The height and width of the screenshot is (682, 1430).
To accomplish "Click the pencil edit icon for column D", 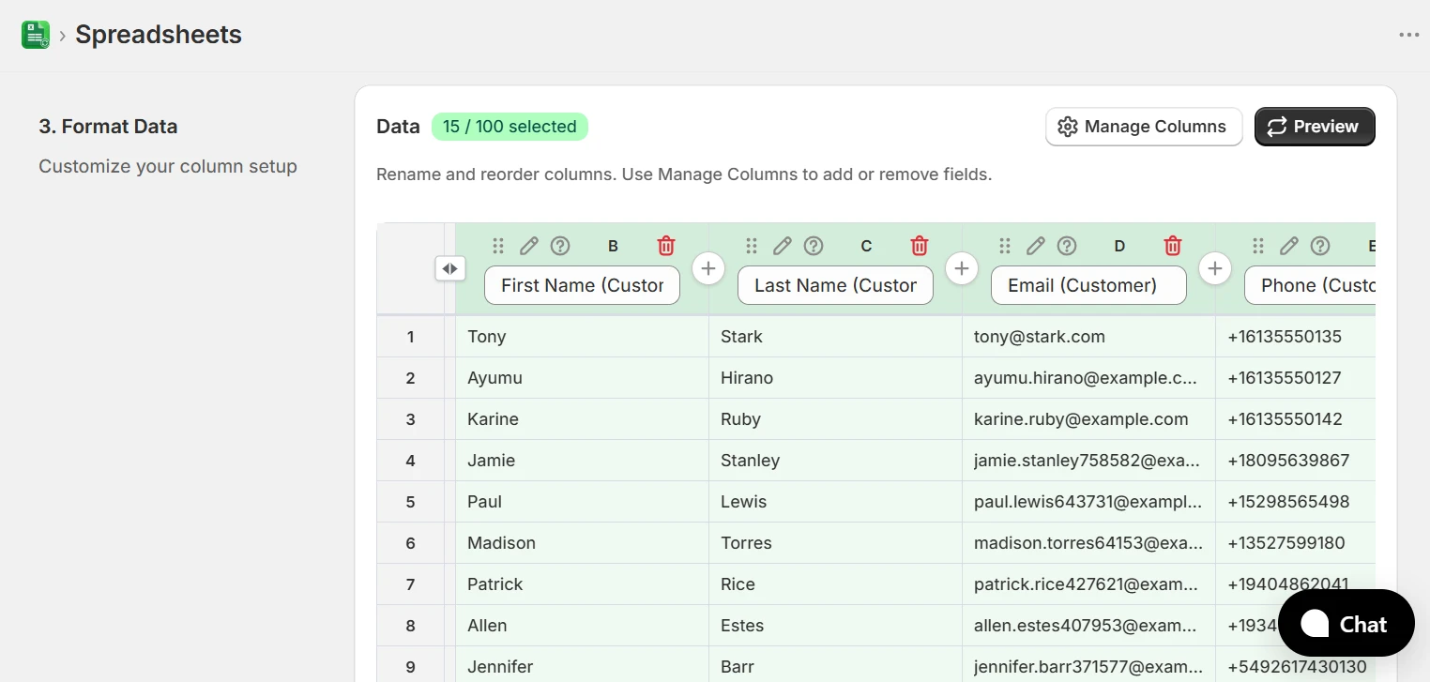I will tap(1036, 246).
